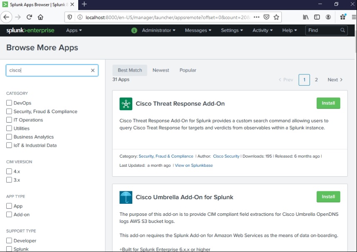Check the Utilities category

pos(9,128)
